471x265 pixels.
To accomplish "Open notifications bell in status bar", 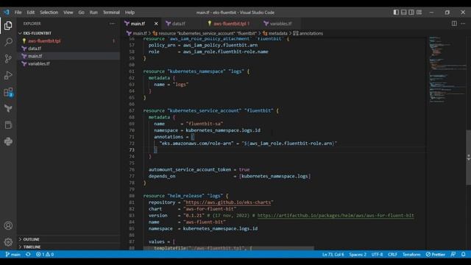I will (464, 255).
